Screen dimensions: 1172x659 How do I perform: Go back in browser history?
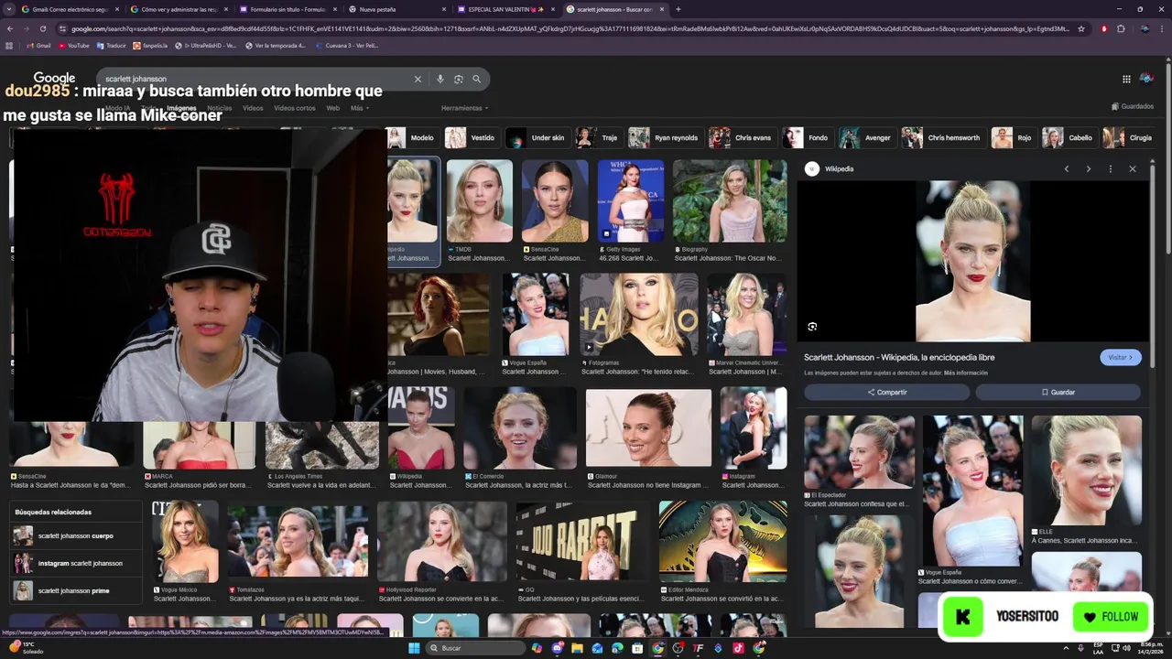click(10, 28)
